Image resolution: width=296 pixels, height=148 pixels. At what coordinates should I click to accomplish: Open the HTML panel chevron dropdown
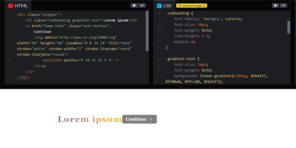(142, 5)
